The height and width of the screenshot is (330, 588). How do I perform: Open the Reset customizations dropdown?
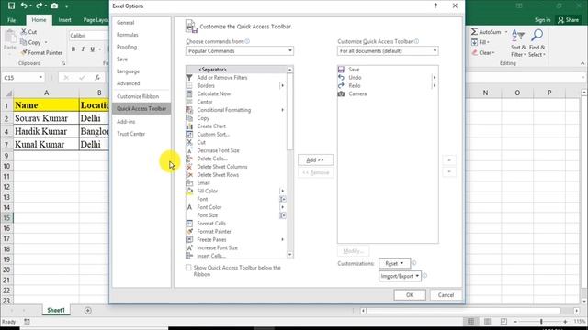pos(394,263)
